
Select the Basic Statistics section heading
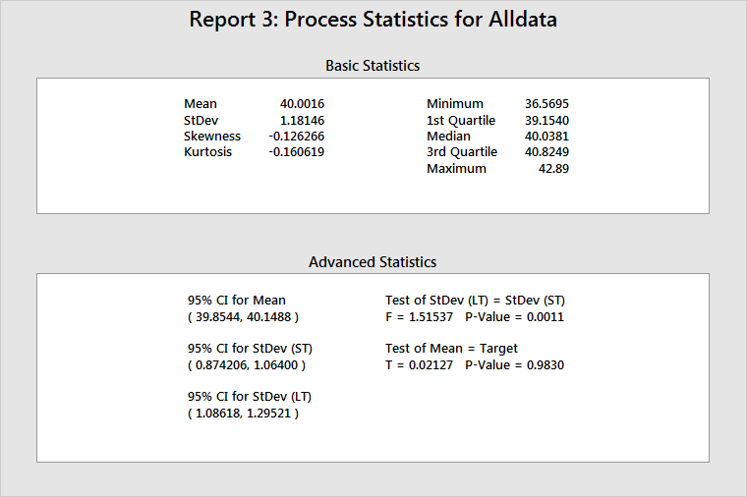pos(373,66)
